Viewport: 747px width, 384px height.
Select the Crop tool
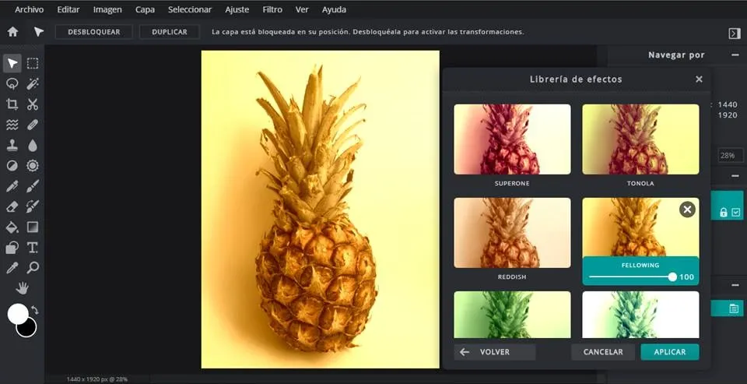click(x=12, y=104)
